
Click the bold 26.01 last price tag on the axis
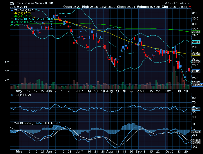pyautogui.click(x=196, y=71)
